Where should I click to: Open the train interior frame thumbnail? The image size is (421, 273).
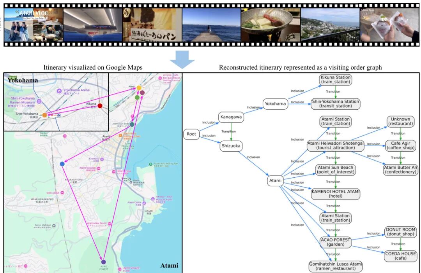pyautogui.click(x=92, y=25)
